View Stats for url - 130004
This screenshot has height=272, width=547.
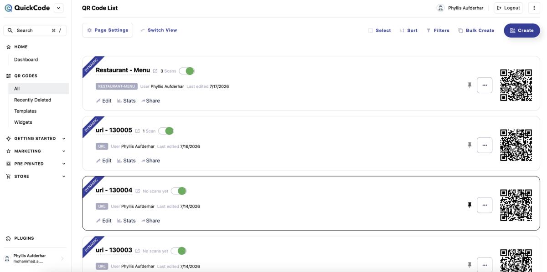click(x=126, y=221)
